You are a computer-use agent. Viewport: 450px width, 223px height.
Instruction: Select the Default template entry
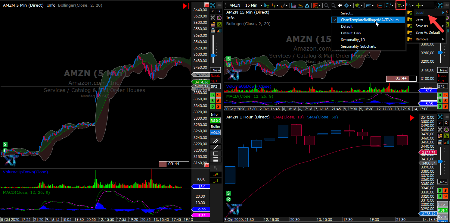368,27
